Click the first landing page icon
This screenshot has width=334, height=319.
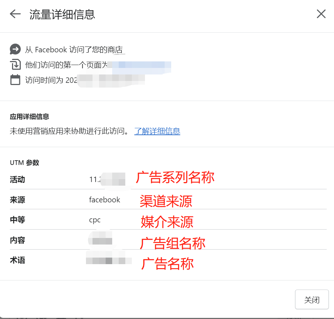(x=15, y=65)
